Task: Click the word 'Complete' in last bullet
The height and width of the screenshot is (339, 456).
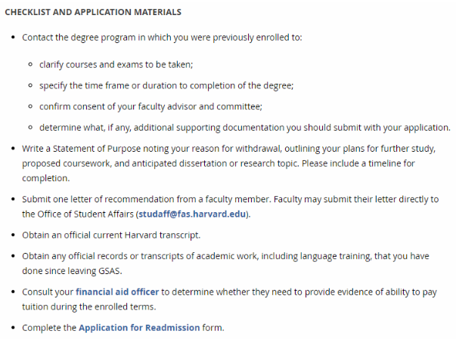Action: coord(41,327)
